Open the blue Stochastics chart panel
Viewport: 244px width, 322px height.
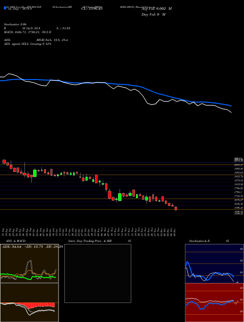(214, 263)
